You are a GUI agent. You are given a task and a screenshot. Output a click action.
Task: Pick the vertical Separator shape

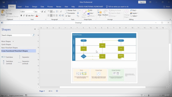pos(24,62)
